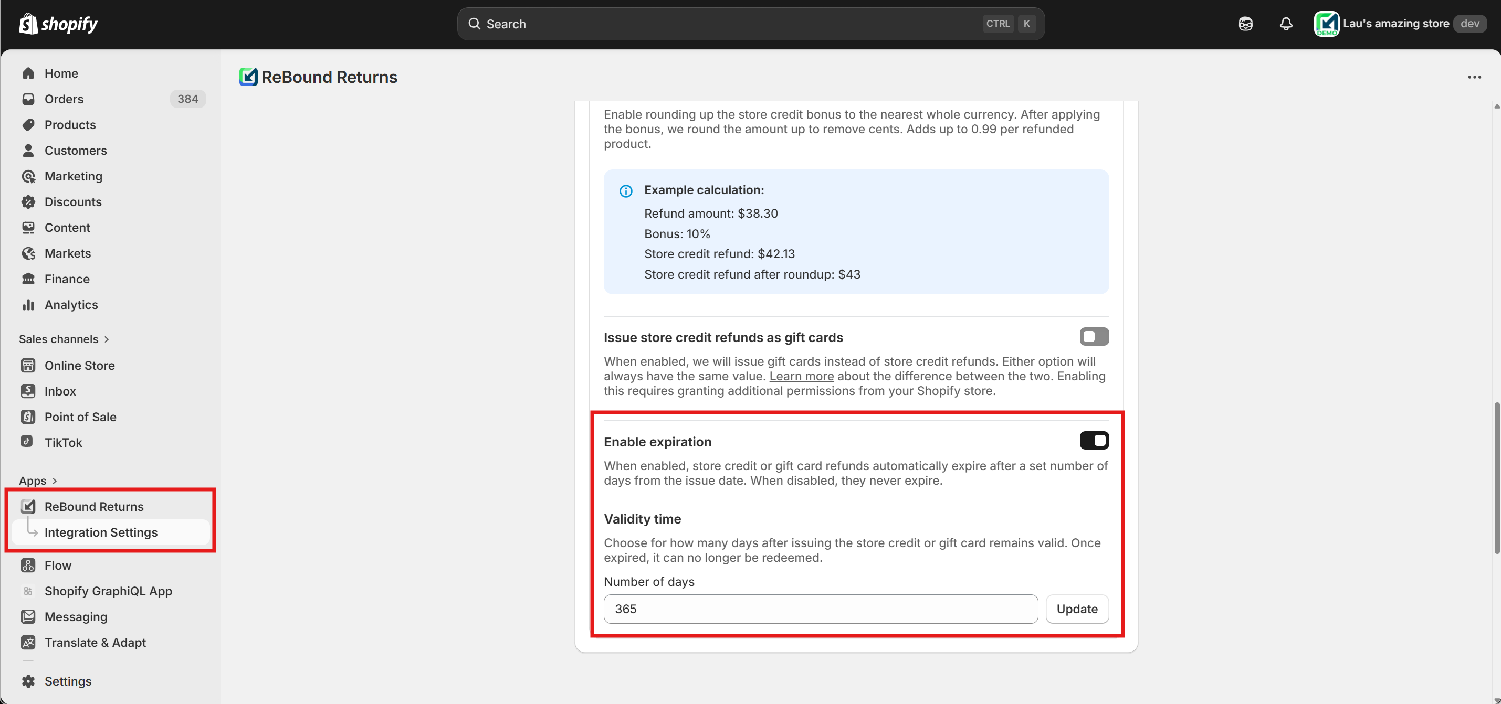
Task: Click the Sidekick assistant icon in top bar
Action: click(1245, 24)
